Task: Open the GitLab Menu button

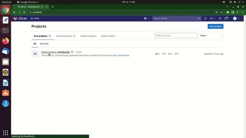Action: tap(35, 18)
